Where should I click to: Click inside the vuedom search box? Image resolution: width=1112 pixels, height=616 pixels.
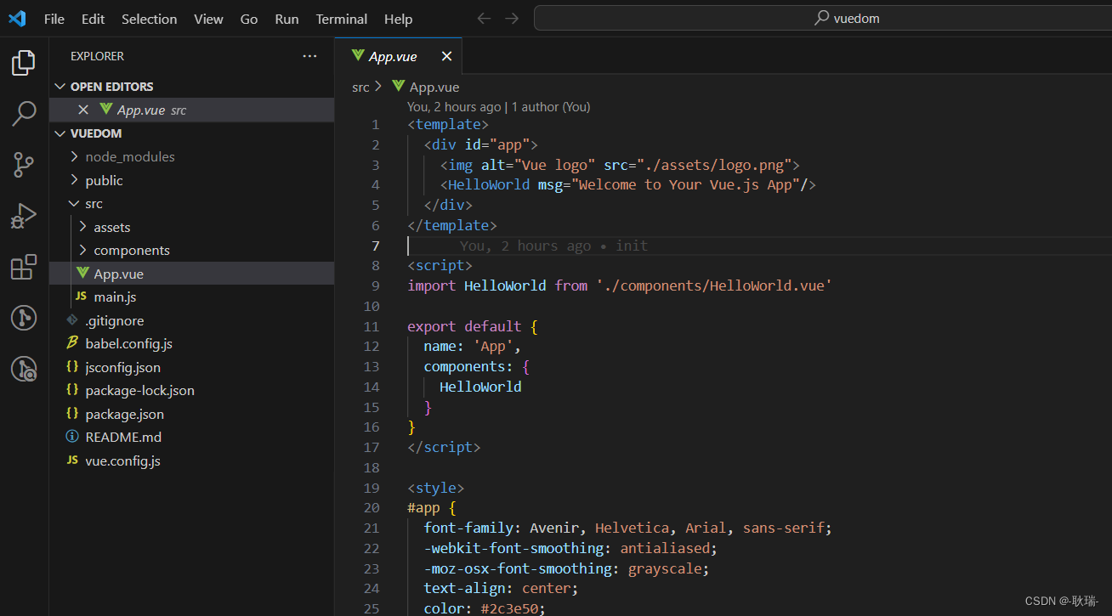tap(821, 17)
